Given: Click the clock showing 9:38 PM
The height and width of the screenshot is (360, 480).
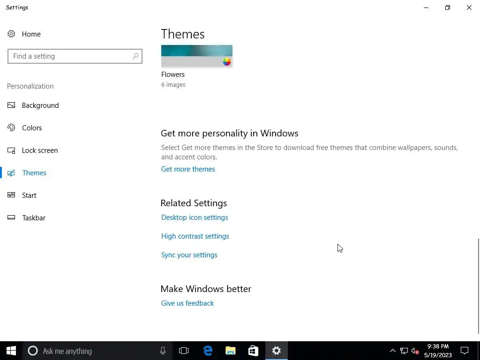Looking at the screenshot, I should click(438, 346).
